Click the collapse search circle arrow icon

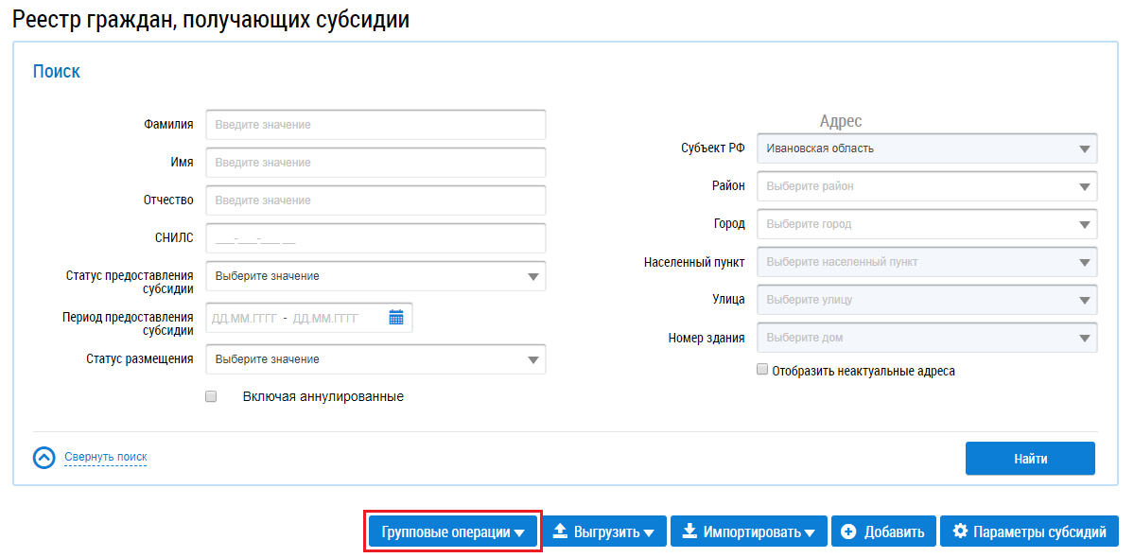click(44, 458)
